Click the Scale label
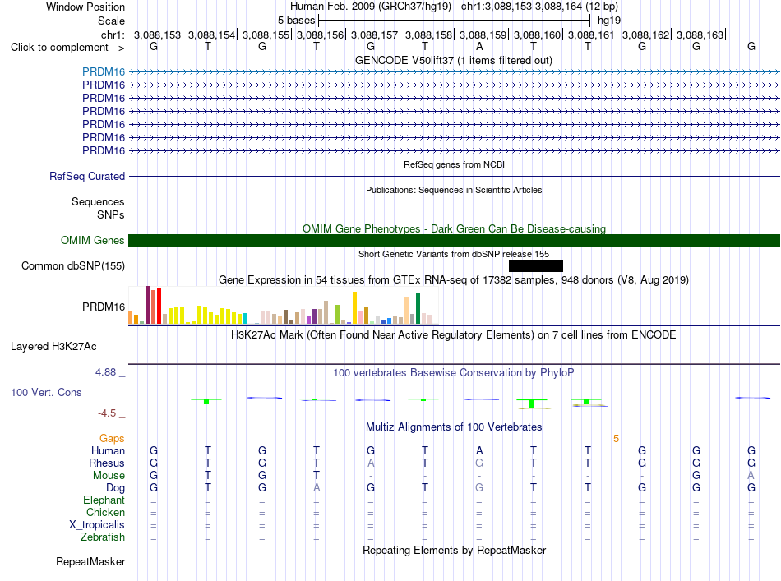This screenshot has width=781, height=581. coord(111,21)
